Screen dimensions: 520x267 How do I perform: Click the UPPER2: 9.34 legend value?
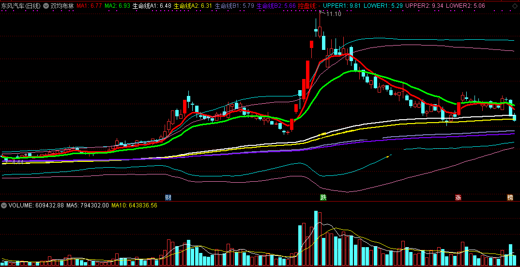[425, 6]
